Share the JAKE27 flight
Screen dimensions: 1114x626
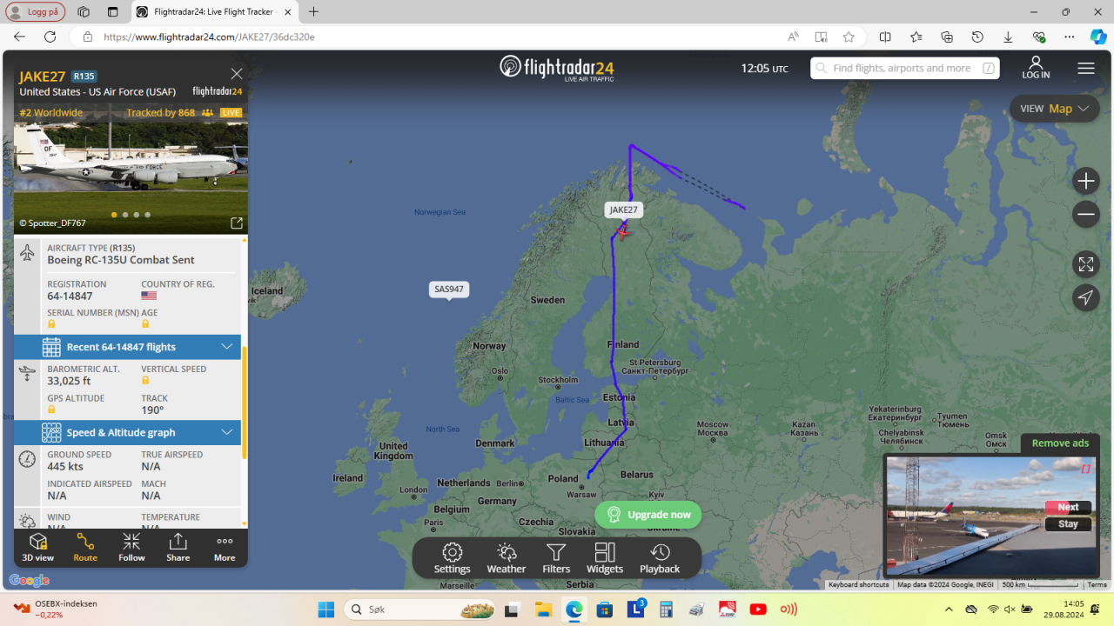(x=178, y=548)
